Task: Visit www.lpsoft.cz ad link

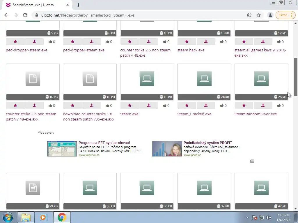Action: click(192, 155)
